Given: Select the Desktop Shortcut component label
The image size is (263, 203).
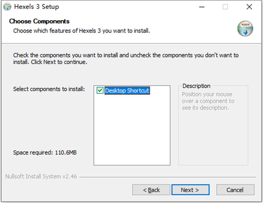Looking at the screenshot, I should click(x=127, y=91).
